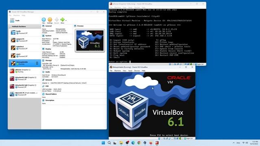Open the Machine menu in VirtualBox Manager
The image size is (260, 146).
pyautogui.click(x=16, y=15)
